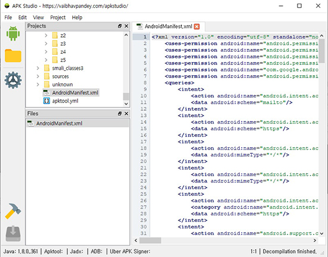
Task: Close the Files panel
Action: (x=126, y=113)
